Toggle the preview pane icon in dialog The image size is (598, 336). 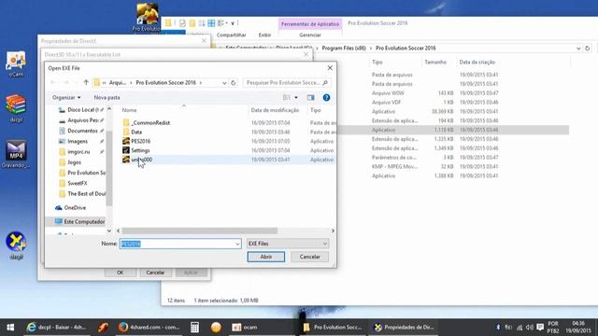311,97
